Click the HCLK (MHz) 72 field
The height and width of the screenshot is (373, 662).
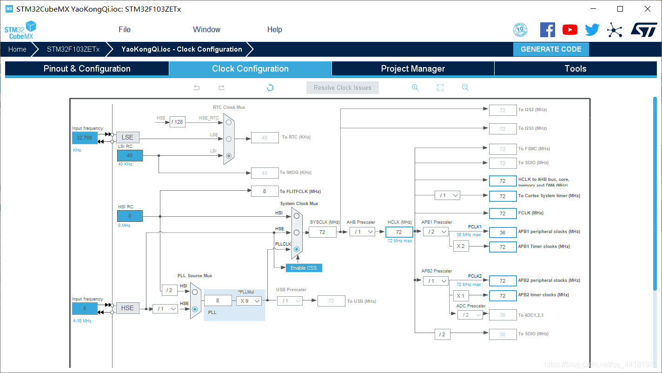point(399,232)
